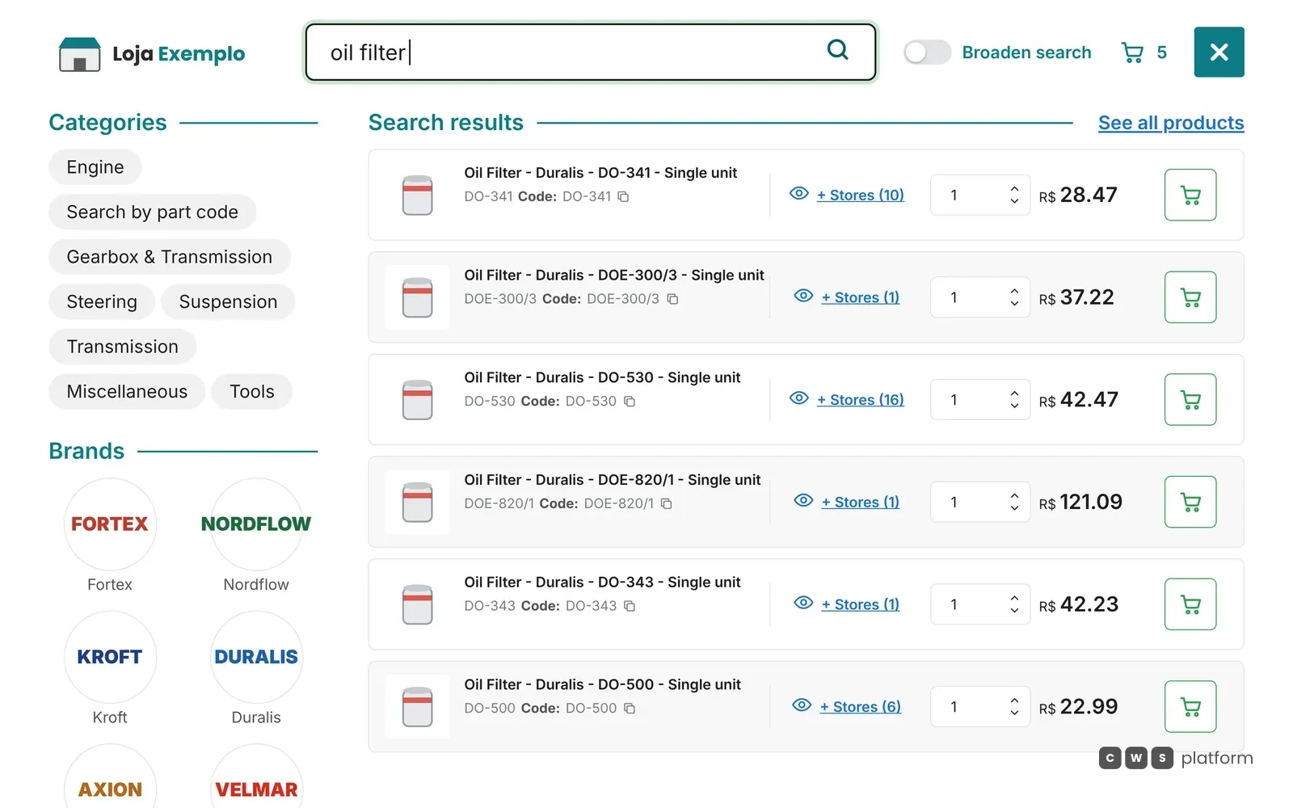Viewport: 1293px width, 808px height.
Task: Copy the DOE-300/3 part code
Action: click(x=672, y=299)
